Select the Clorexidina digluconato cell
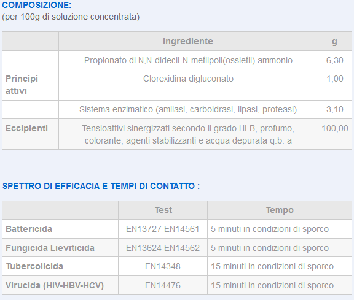354x300 pixels. [x=188, y=85]
